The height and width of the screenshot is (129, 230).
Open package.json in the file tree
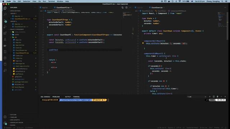pos(19,79)
